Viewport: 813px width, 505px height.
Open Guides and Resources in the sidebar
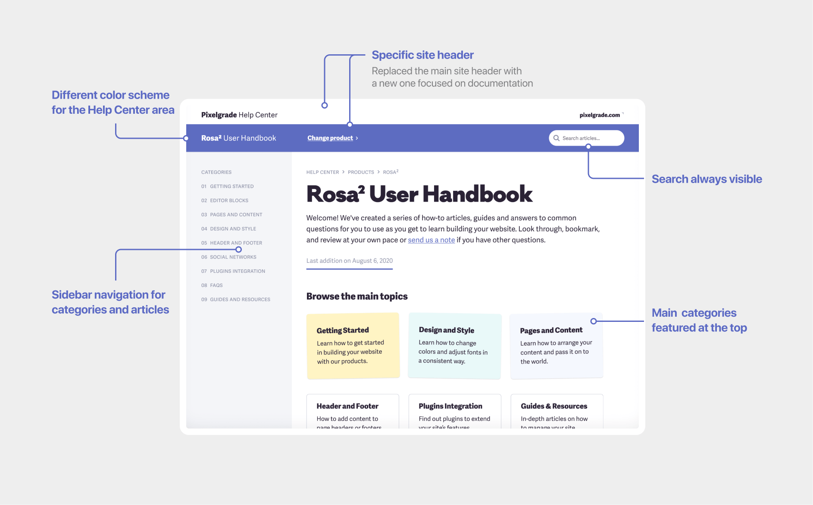click(236, 299)
